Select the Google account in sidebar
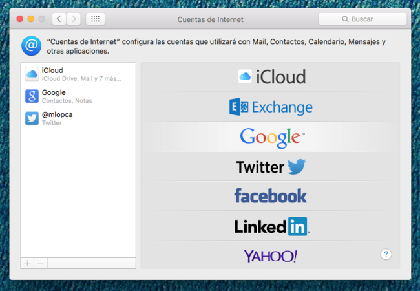420x291 pixels. [78, 96]
